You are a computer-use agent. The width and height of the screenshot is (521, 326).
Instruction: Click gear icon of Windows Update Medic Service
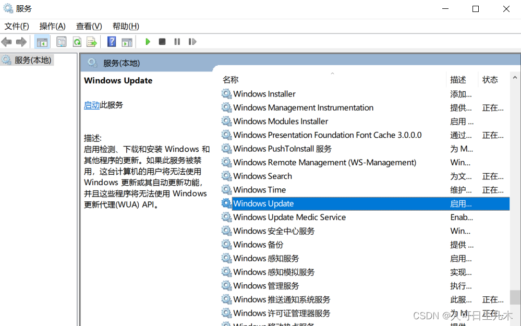[227, 218]
